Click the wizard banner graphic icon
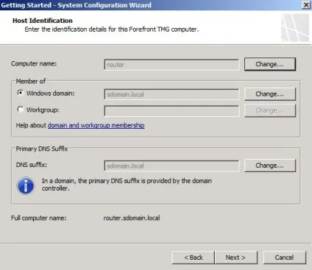 click(295, 28)
